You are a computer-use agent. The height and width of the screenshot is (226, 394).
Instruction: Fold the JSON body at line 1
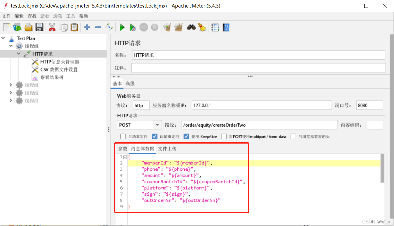click(x=125, y=157)
